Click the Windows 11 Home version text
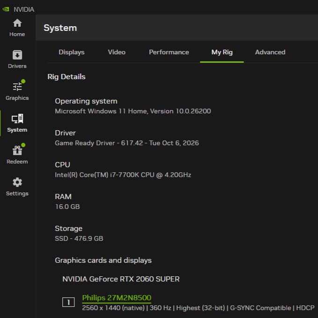This screenshot has height=318, width=318. 133,111
